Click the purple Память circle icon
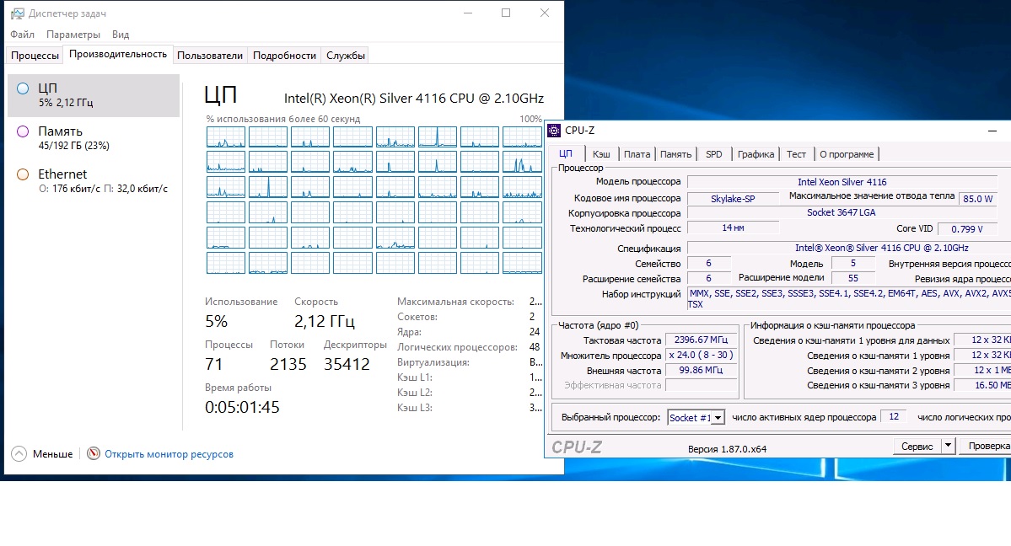Image resolution: width=1011 pixels, height=546 pixels. [x=23, y=131]
